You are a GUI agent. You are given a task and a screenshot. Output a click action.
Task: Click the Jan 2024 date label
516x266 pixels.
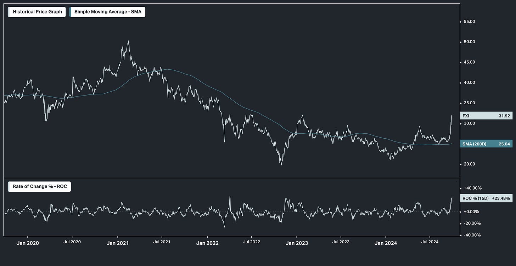[386, 243]
